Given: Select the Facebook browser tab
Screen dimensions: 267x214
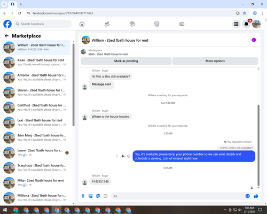Looking at the screenshot, I should 12,4.
